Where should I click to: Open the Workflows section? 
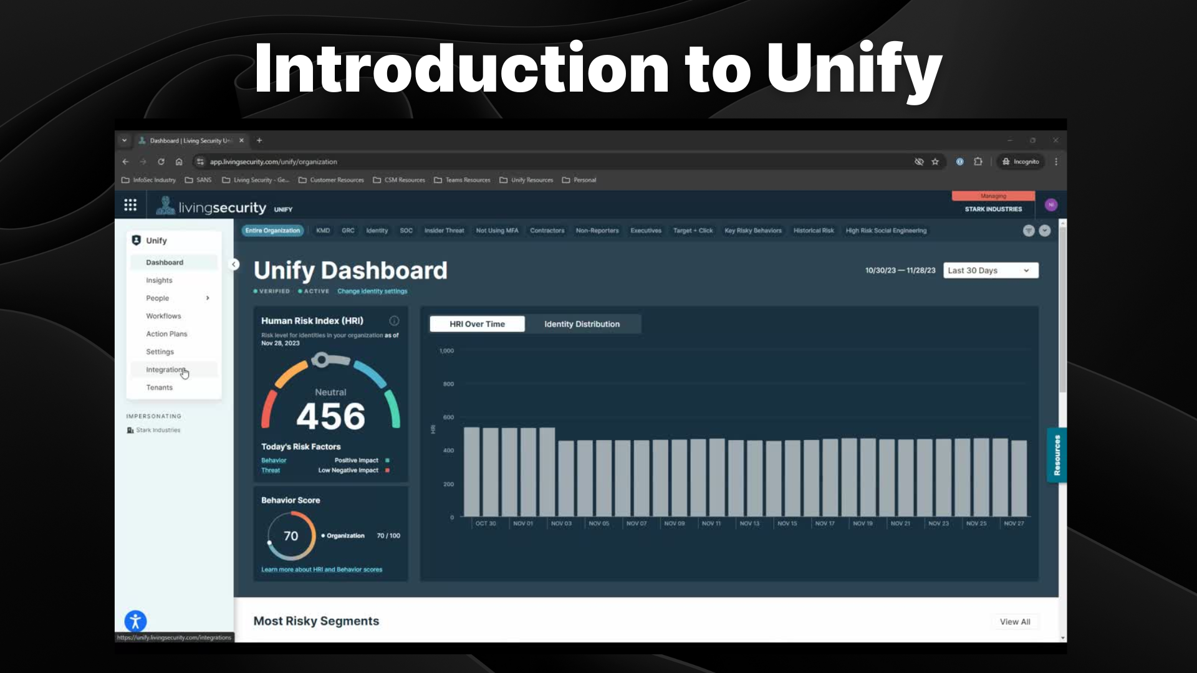point(163,315)
